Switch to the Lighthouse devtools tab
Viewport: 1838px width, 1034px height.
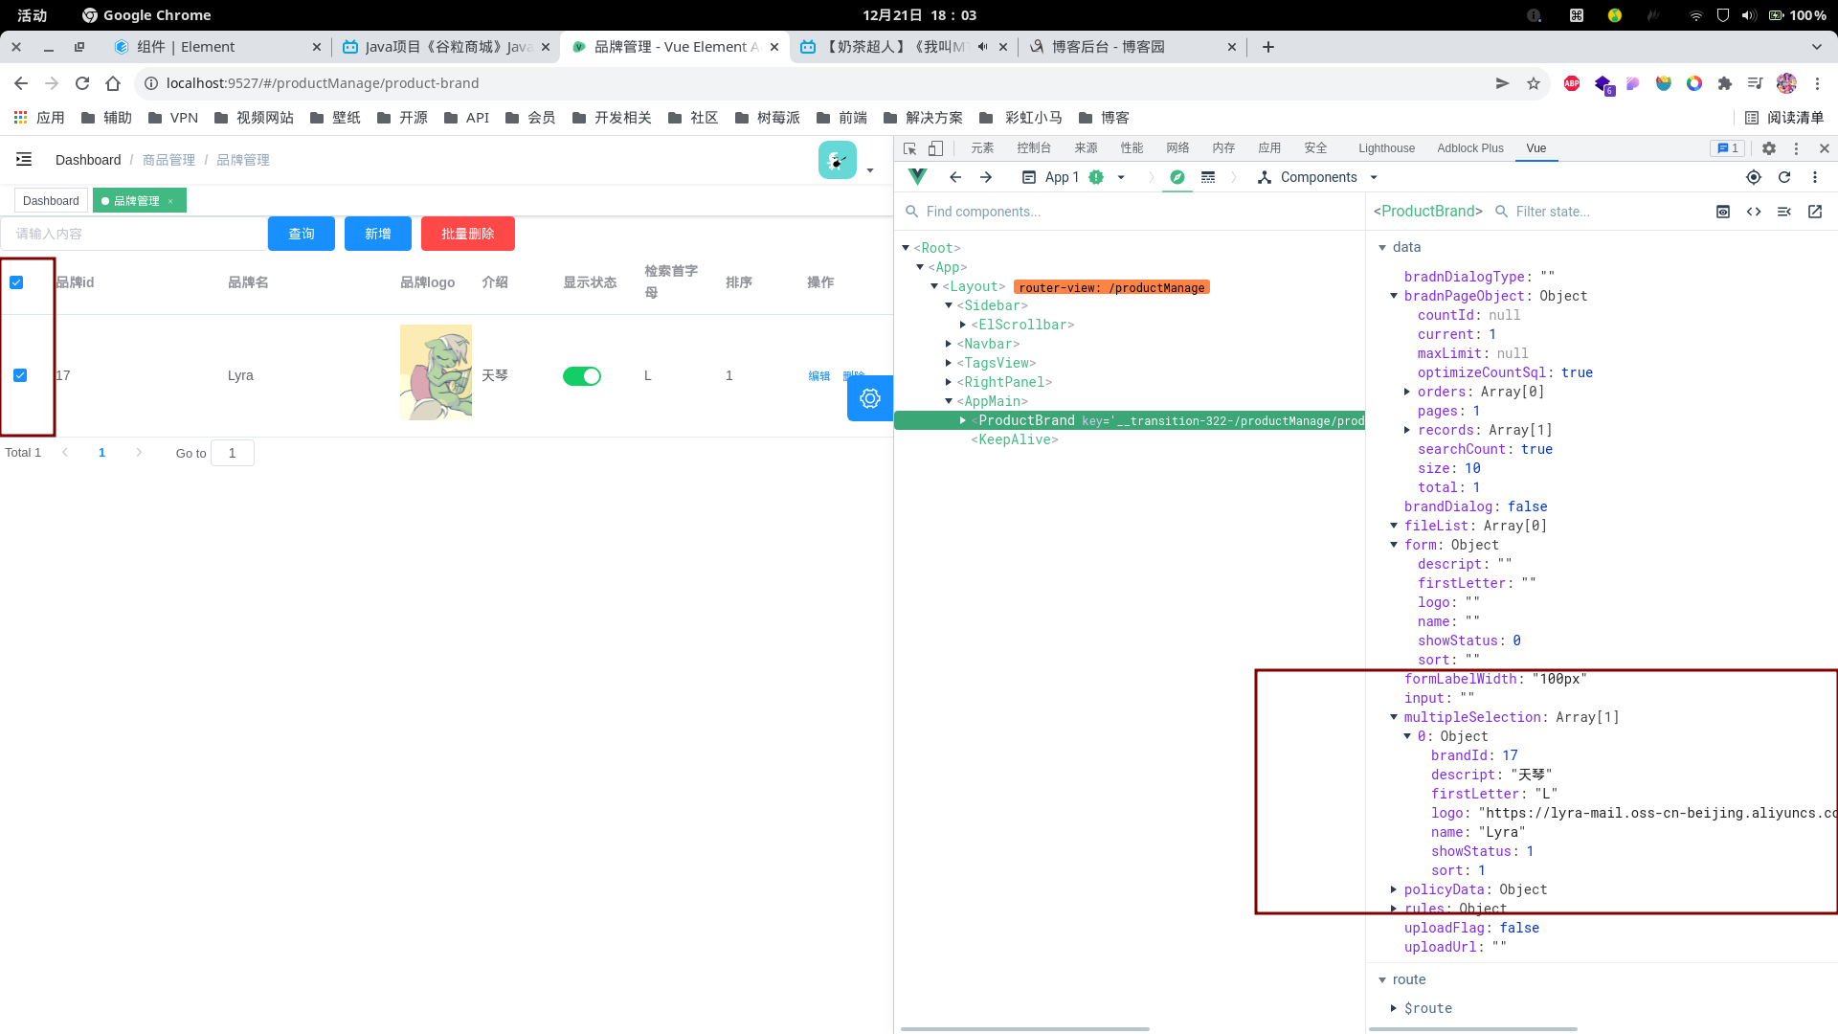(1385, 148)
